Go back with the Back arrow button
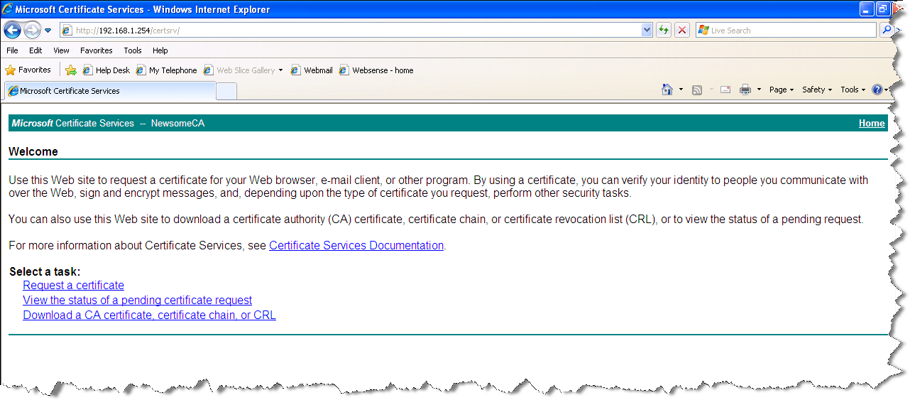Screen dimensions: 910x400 (x=12, y=30)
